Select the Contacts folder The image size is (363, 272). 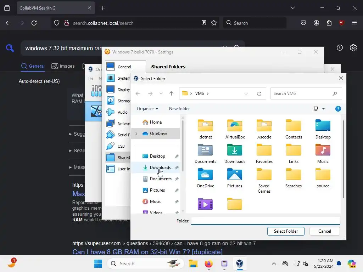pyautogui.click(x=294, y=129)
